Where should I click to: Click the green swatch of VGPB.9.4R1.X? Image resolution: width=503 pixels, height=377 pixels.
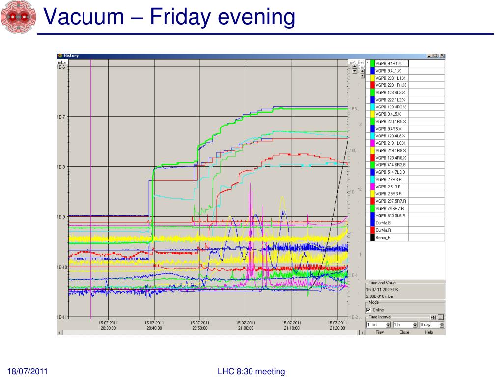tap(373, 63)
